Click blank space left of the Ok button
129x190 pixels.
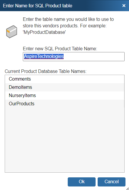36,182
